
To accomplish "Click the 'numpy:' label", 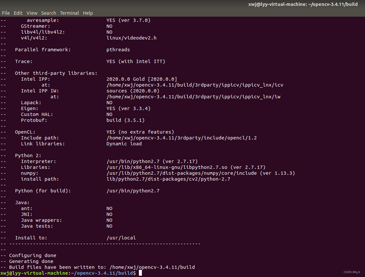I will (29, 173).
